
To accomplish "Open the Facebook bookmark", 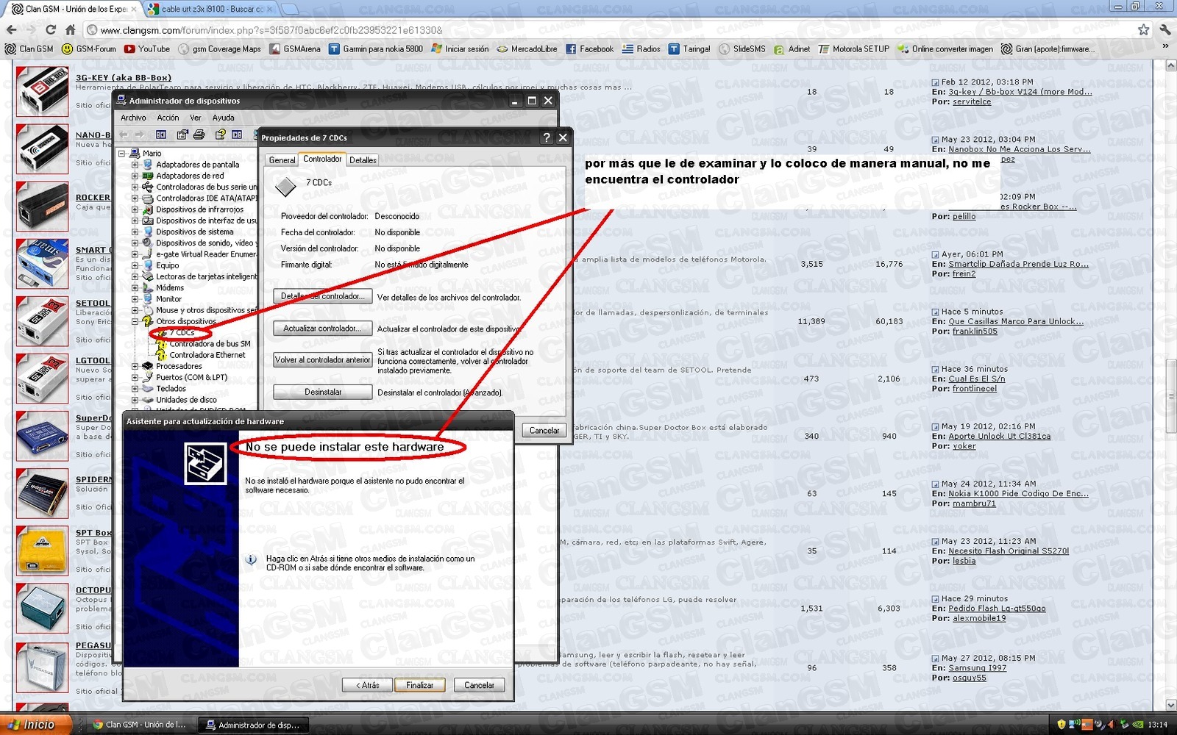I will click(x=589, y=49).
